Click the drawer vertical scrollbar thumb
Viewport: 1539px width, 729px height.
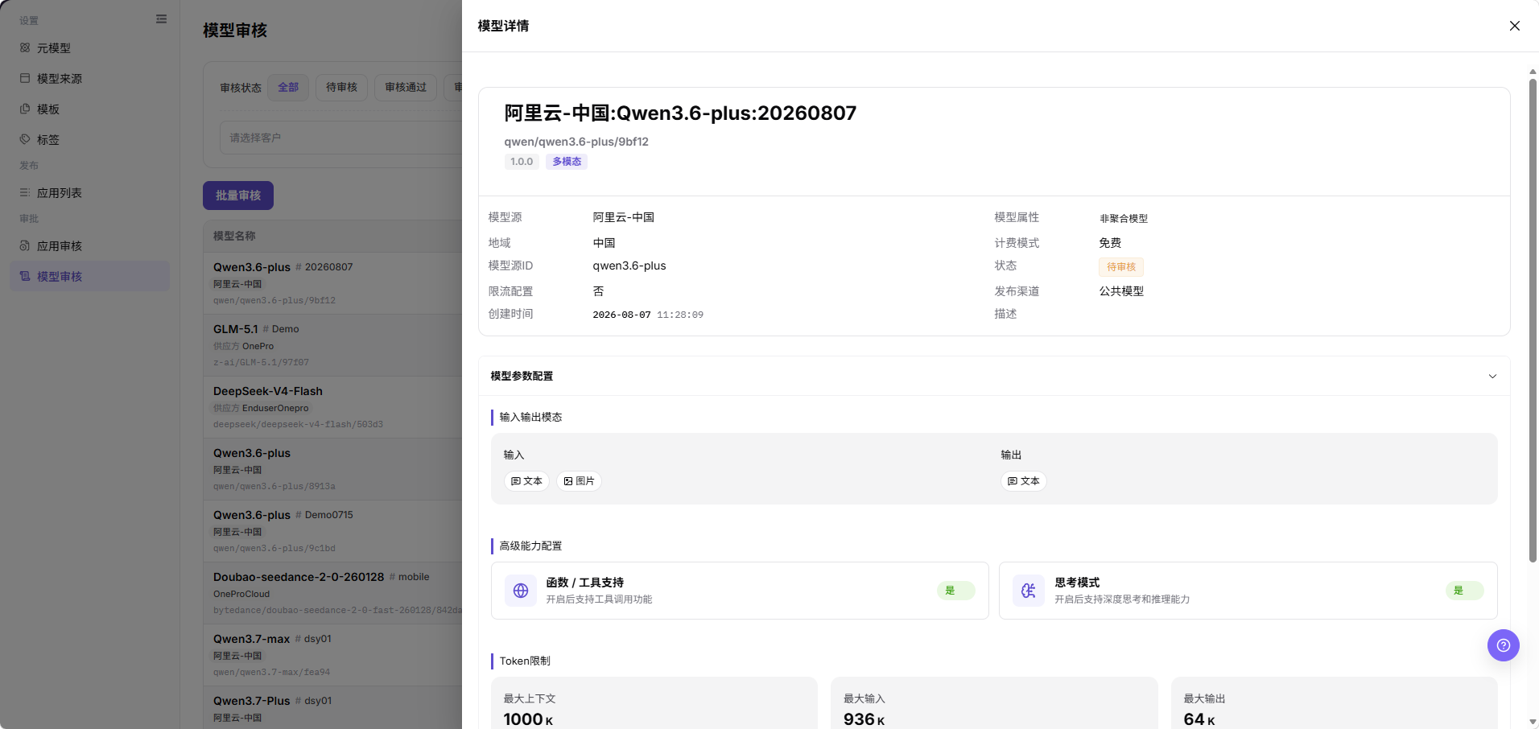click(1533, 320)
